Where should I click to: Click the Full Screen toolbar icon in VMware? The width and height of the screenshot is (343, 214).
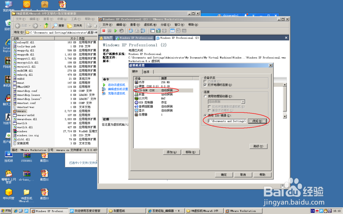[158, 31]
